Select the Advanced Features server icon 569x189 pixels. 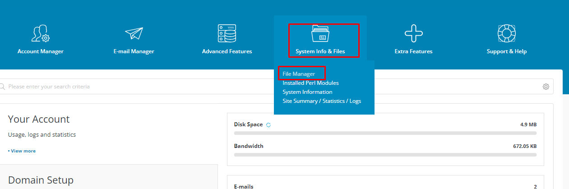tap(227, 33)
